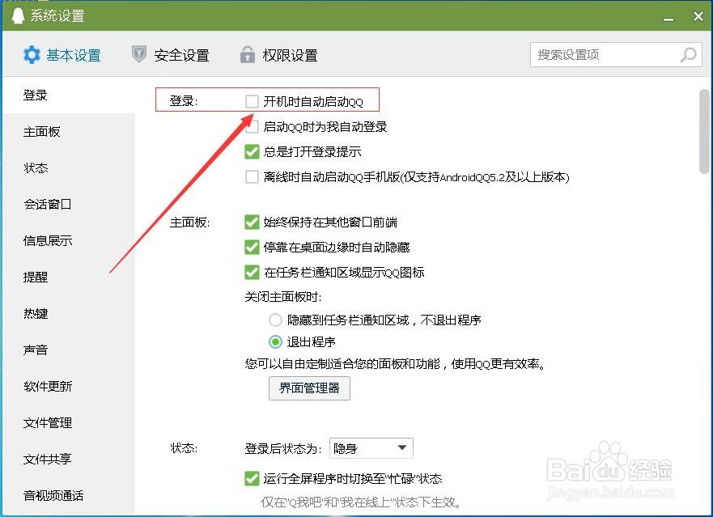Open the 登录后状态为 dropdown showing 隐身
Viewport: 713px width, 517px height.
[x=371, y=448]
